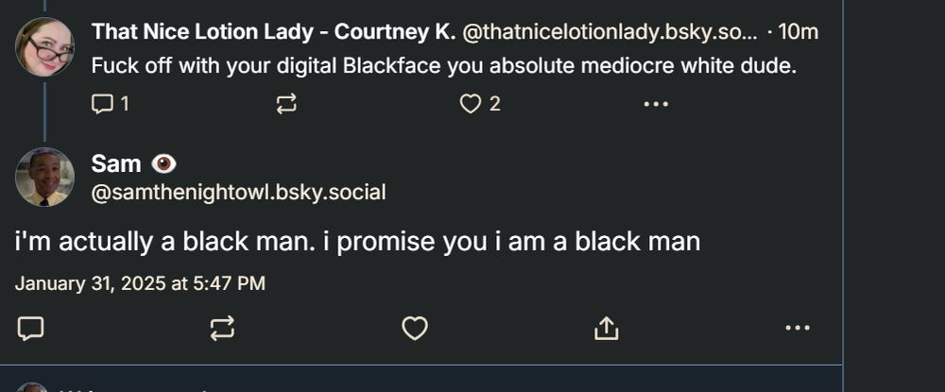Reply to Courtney K.'s post
Image resolution: width=945 pixels, height=392 pixels.
click(x=103, y=104)
